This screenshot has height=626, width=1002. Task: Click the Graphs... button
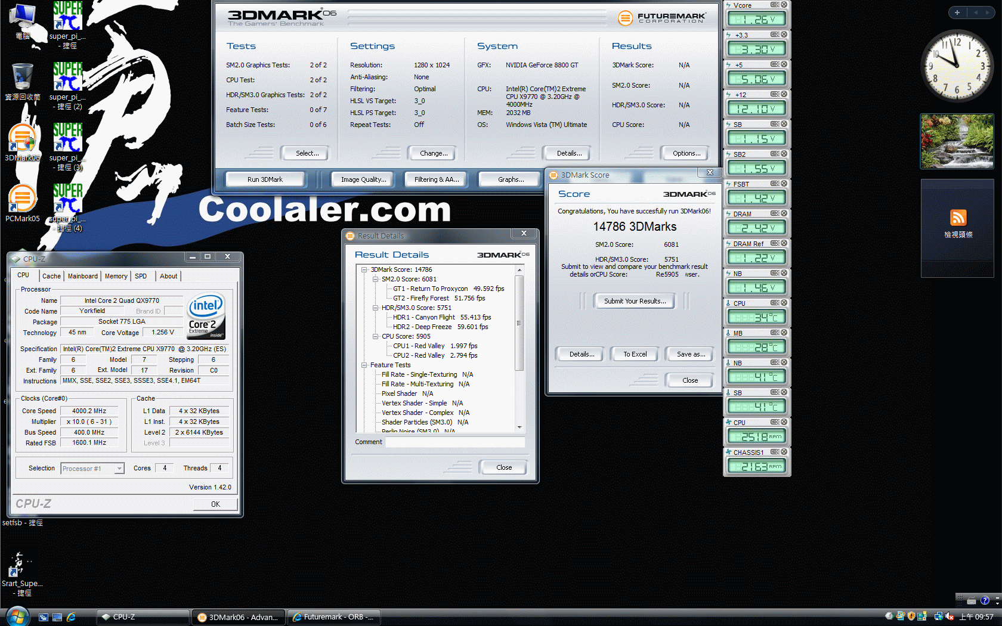pyautogui.click(x=511, y=179)
